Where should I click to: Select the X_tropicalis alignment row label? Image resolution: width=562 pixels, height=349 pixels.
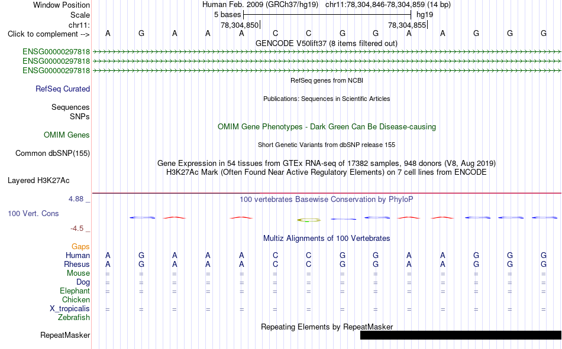pos(70,309)
